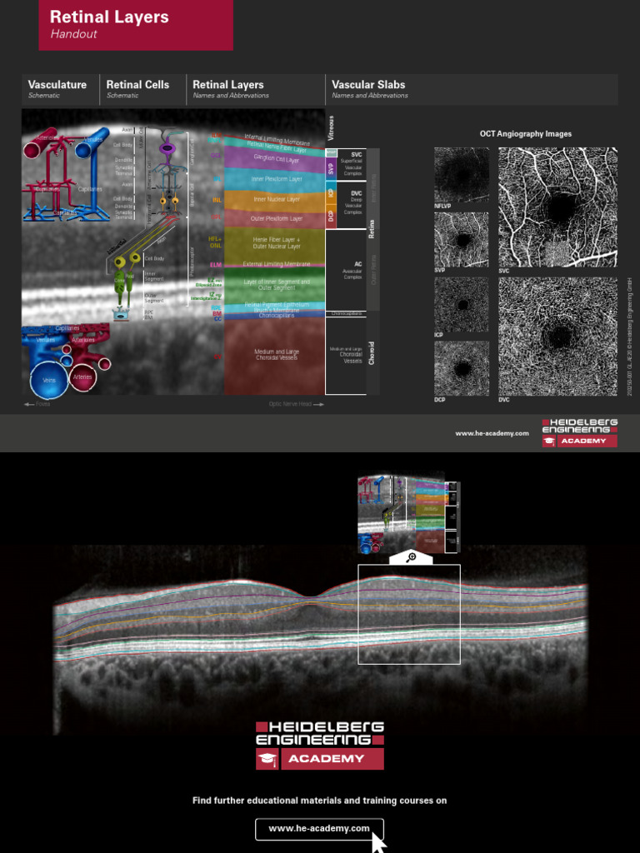The image size is (640, 853).
Task: Open the large DVC angiography image
Action: (x=557, y=337)
